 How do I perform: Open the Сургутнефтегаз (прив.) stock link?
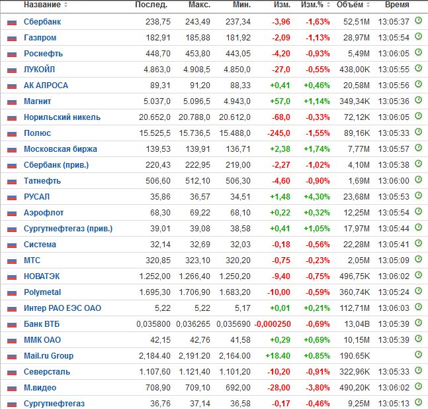point(68,229)
